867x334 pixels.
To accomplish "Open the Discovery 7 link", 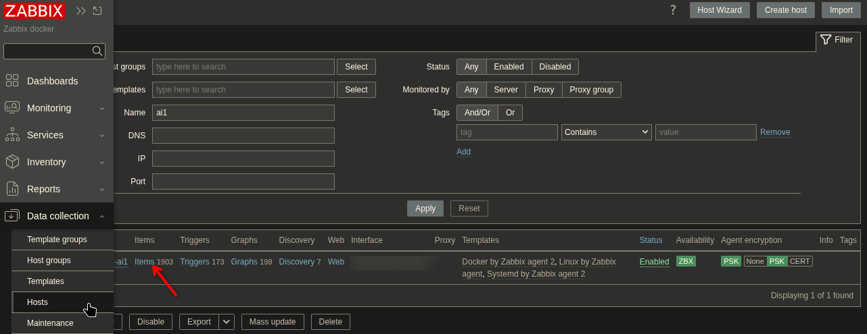I will pos(297,262).
